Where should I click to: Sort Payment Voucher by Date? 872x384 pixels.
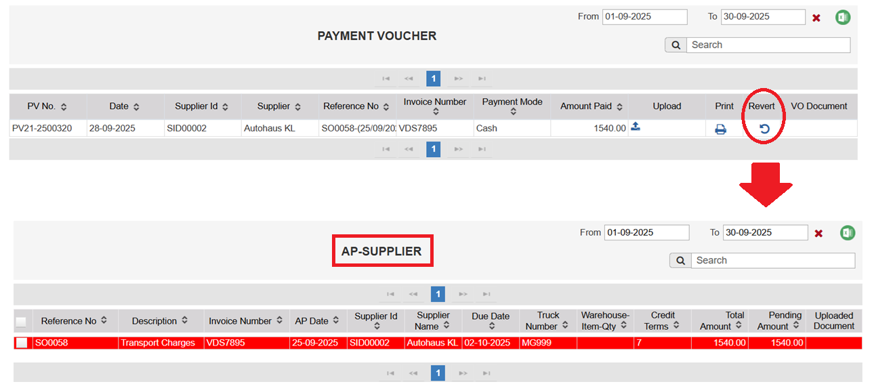136,107
